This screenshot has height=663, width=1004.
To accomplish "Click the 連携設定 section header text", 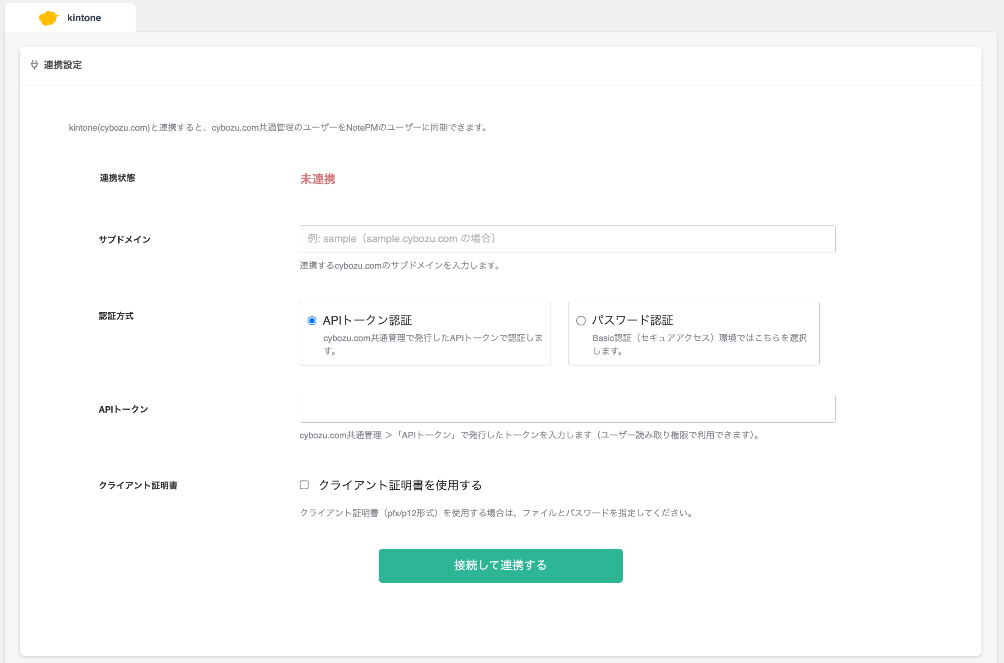I will point(63,65).
